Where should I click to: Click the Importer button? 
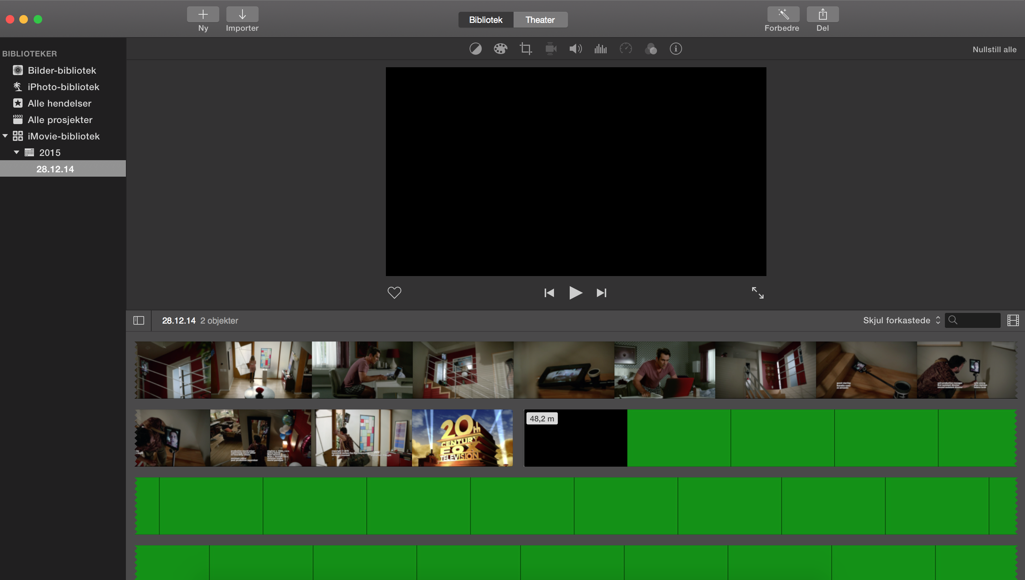pyautogui.click(x=242, y=15)
